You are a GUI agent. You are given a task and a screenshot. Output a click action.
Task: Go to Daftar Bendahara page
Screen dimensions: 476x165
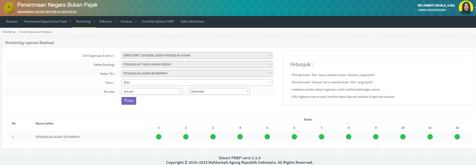pyautogui.click(x=192, y=21)
